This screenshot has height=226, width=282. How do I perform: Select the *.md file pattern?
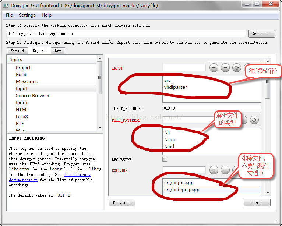(x=169, y=146)
